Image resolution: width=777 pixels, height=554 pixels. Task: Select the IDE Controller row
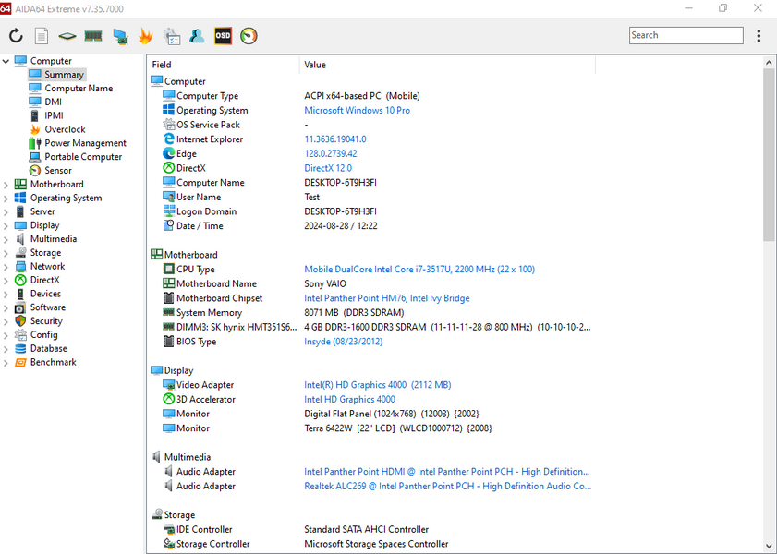coord(371,529)
